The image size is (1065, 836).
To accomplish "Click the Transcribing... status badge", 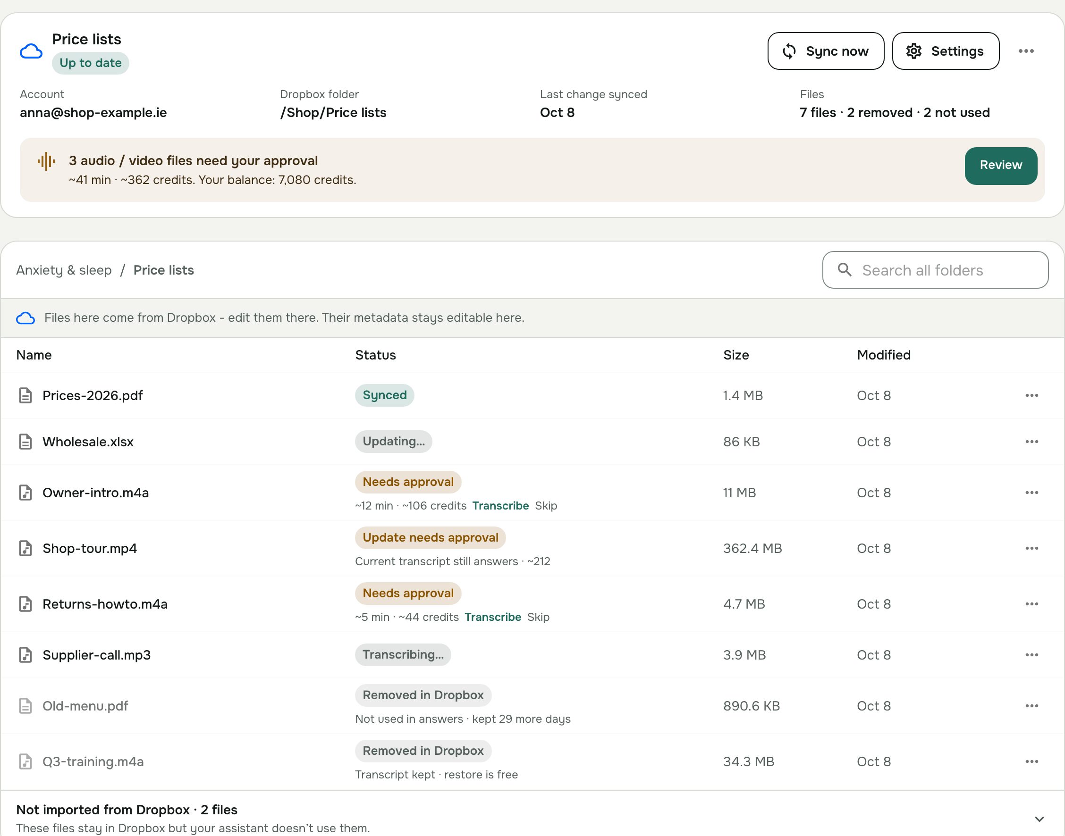I will [403, 655].
